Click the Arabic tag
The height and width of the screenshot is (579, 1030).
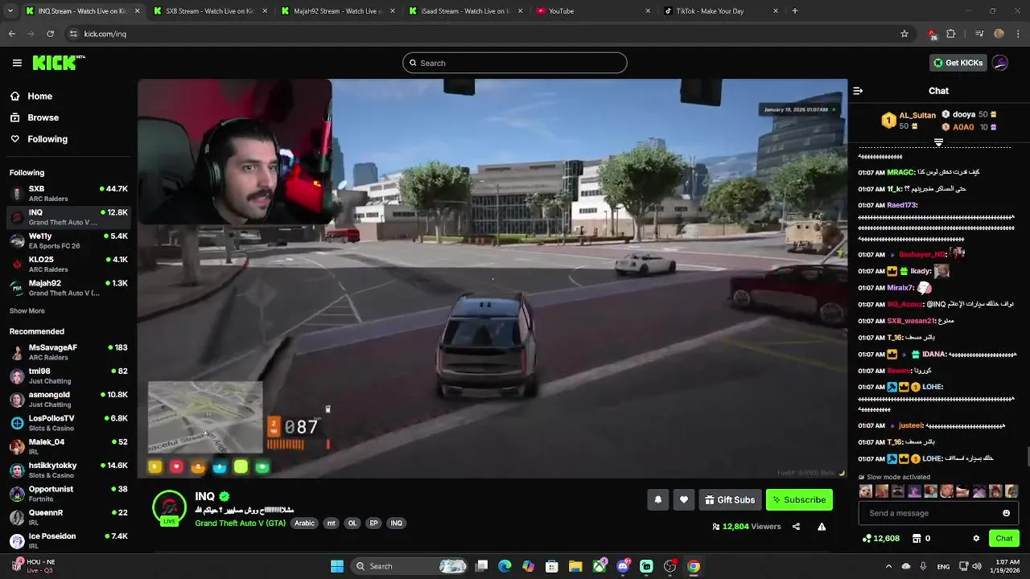[x=304, y=524]
